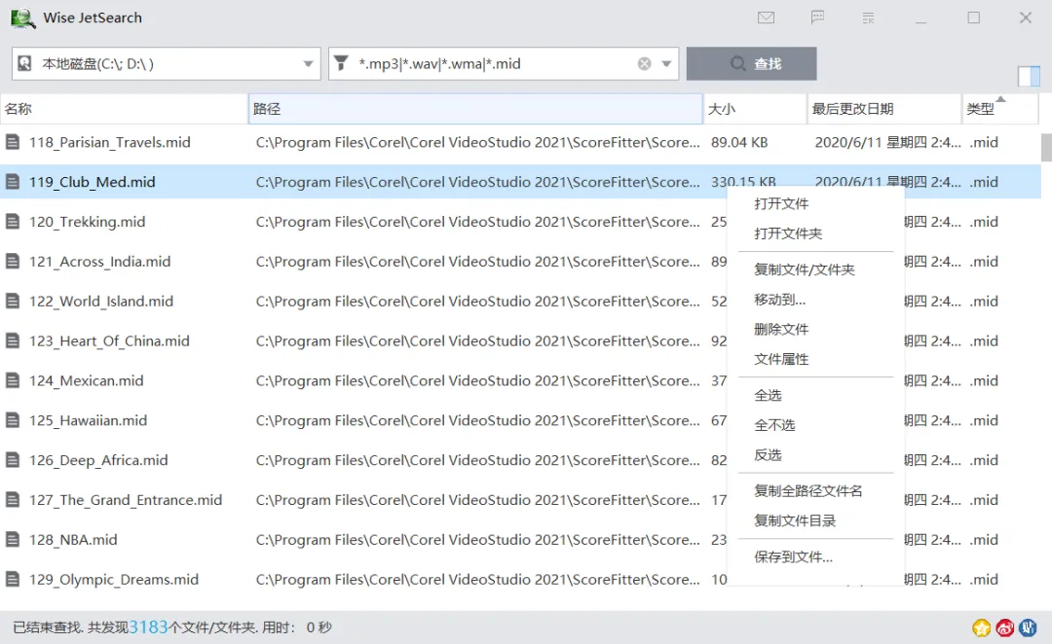Open the chat feedback bubble icon

(817, 18)
